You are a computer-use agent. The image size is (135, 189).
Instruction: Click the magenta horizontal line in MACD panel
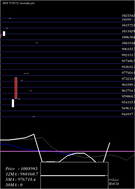click(x=67, y=151)
